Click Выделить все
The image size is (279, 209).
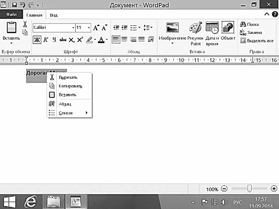coord(257,41)
